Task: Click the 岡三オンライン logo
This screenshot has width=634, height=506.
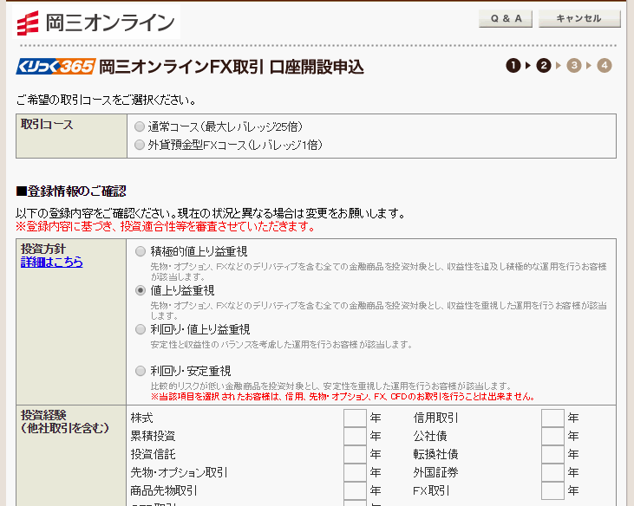Action: point(96,23)
